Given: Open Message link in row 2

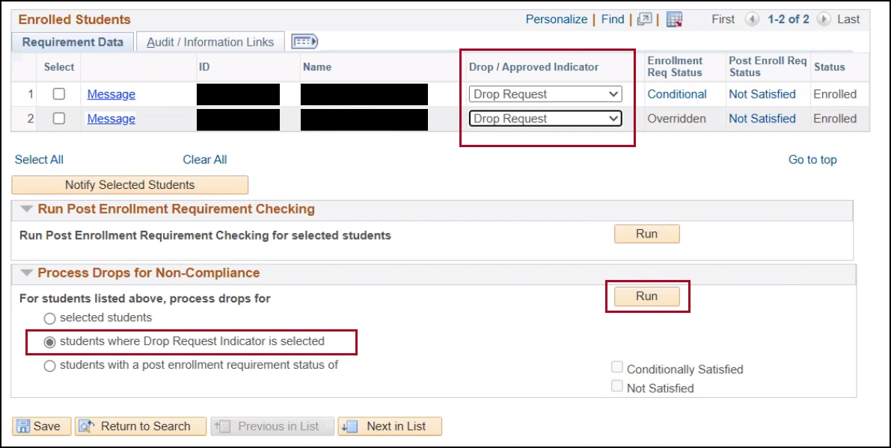Looking at the screenshot, I should [x=111, y=119].
